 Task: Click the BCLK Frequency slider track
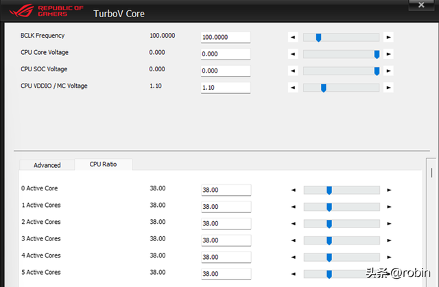click(x=341, y=37)
